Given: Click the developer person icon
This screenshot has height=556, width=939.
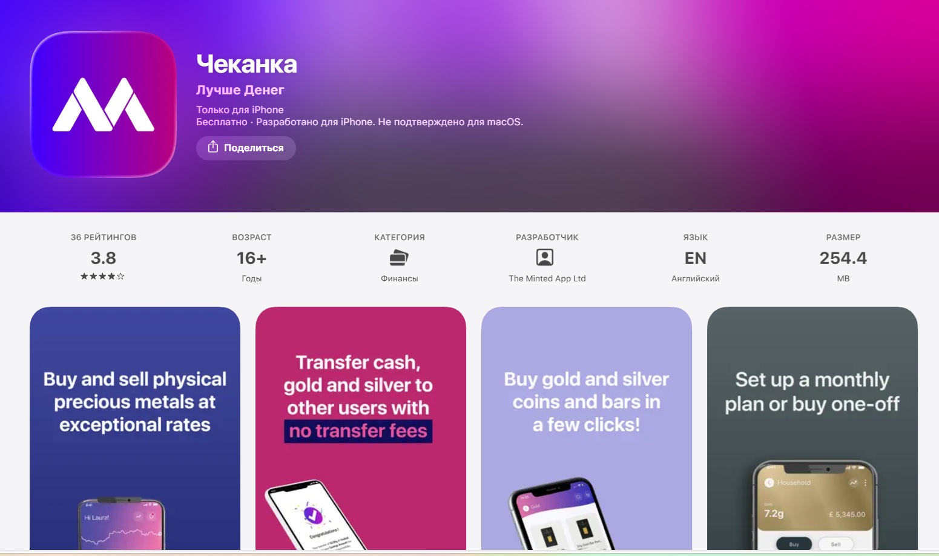Looking at the screenshot, I should (x=545, y=257).
